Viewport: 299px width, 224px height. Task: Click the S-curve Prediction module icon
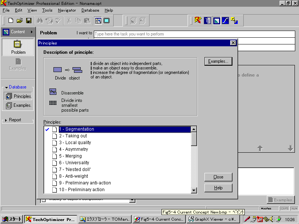pyautogui.click(x=225, y=21)
